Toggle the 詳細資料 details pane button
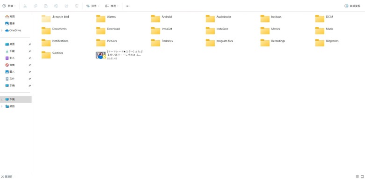The width and height of the screenshot is (365, 179). tap(352, 6)
